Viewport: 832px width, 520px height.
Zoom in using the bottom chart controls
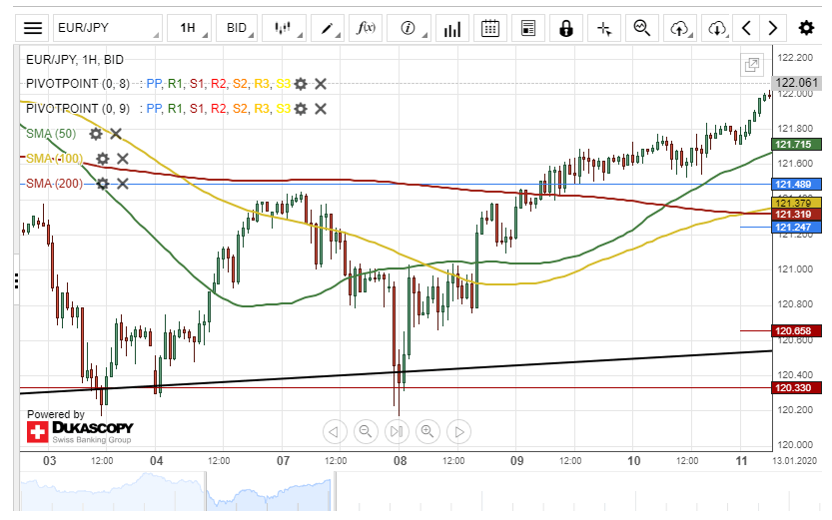427,431
